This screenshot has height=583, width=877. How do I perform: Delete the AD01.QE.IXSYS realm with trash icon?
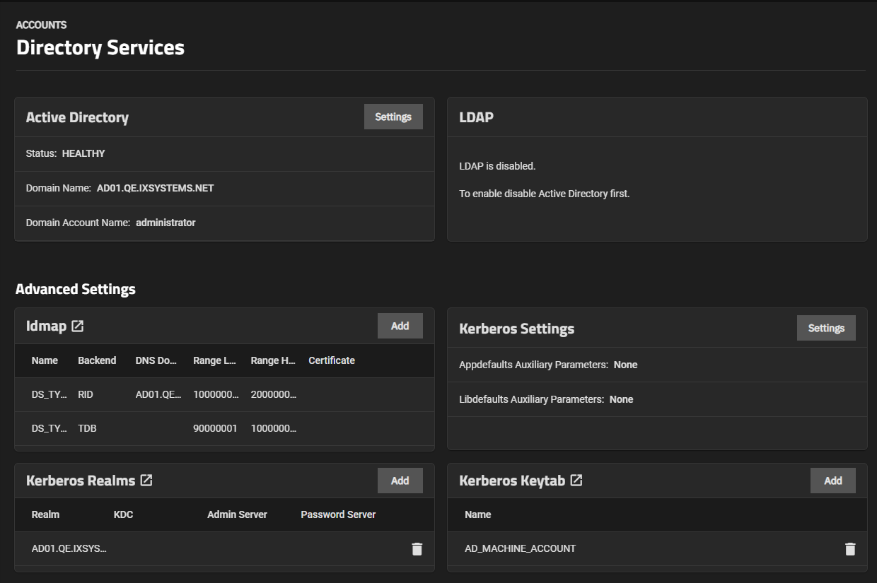pyautogui.click(x=417, y=549)
